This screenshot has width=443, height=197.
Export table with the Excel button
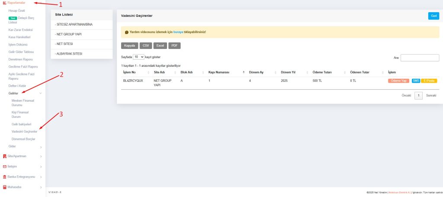click(x=159, y=45)
